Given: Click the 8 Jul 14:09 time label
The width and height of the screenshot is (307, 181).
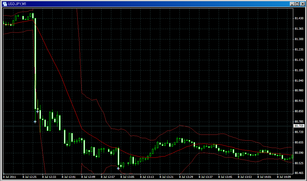Looking at the screenshot, I should [284, 177].
